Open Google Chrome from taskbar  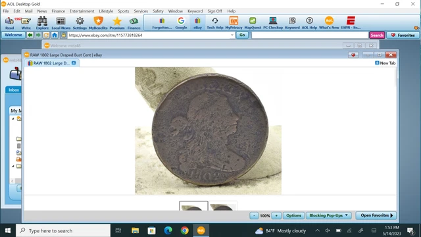point(184,230)
